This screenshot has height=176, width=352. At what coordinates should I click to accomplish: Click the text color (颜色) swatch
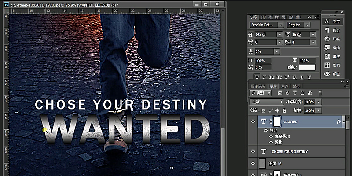point(307,67)
